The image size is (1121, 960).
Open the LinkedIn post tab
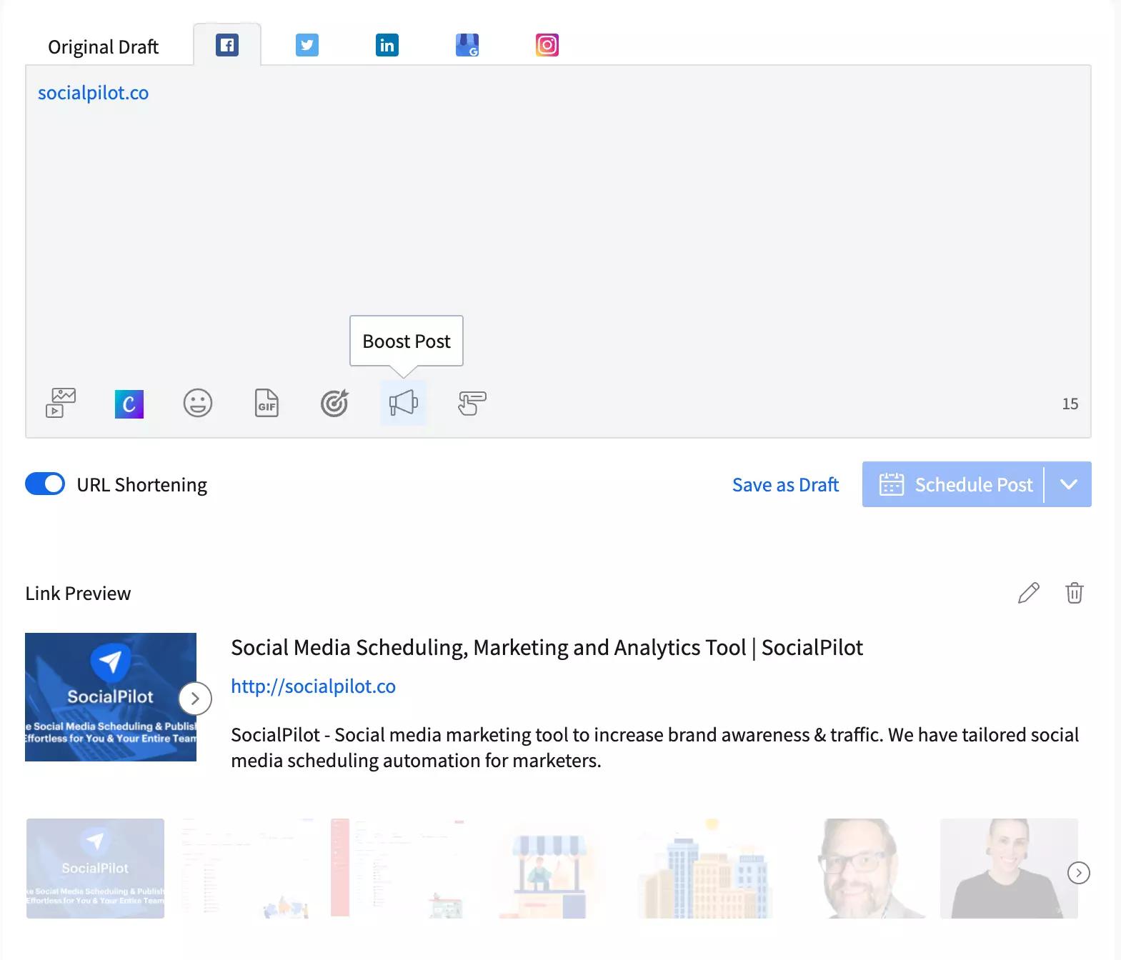click(387, 45)
